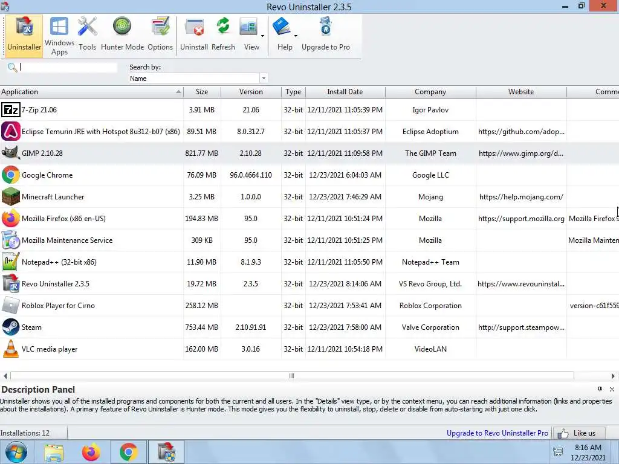Sort by Install Date column header
The image size is (619, 464).
pos(345,92)
